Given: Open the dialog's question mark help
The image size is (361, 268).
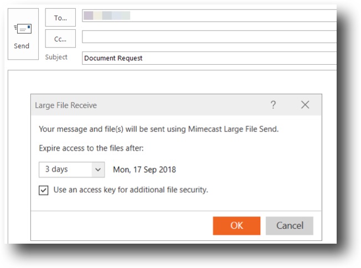Looking at the screenshot, I should point(273,105).
